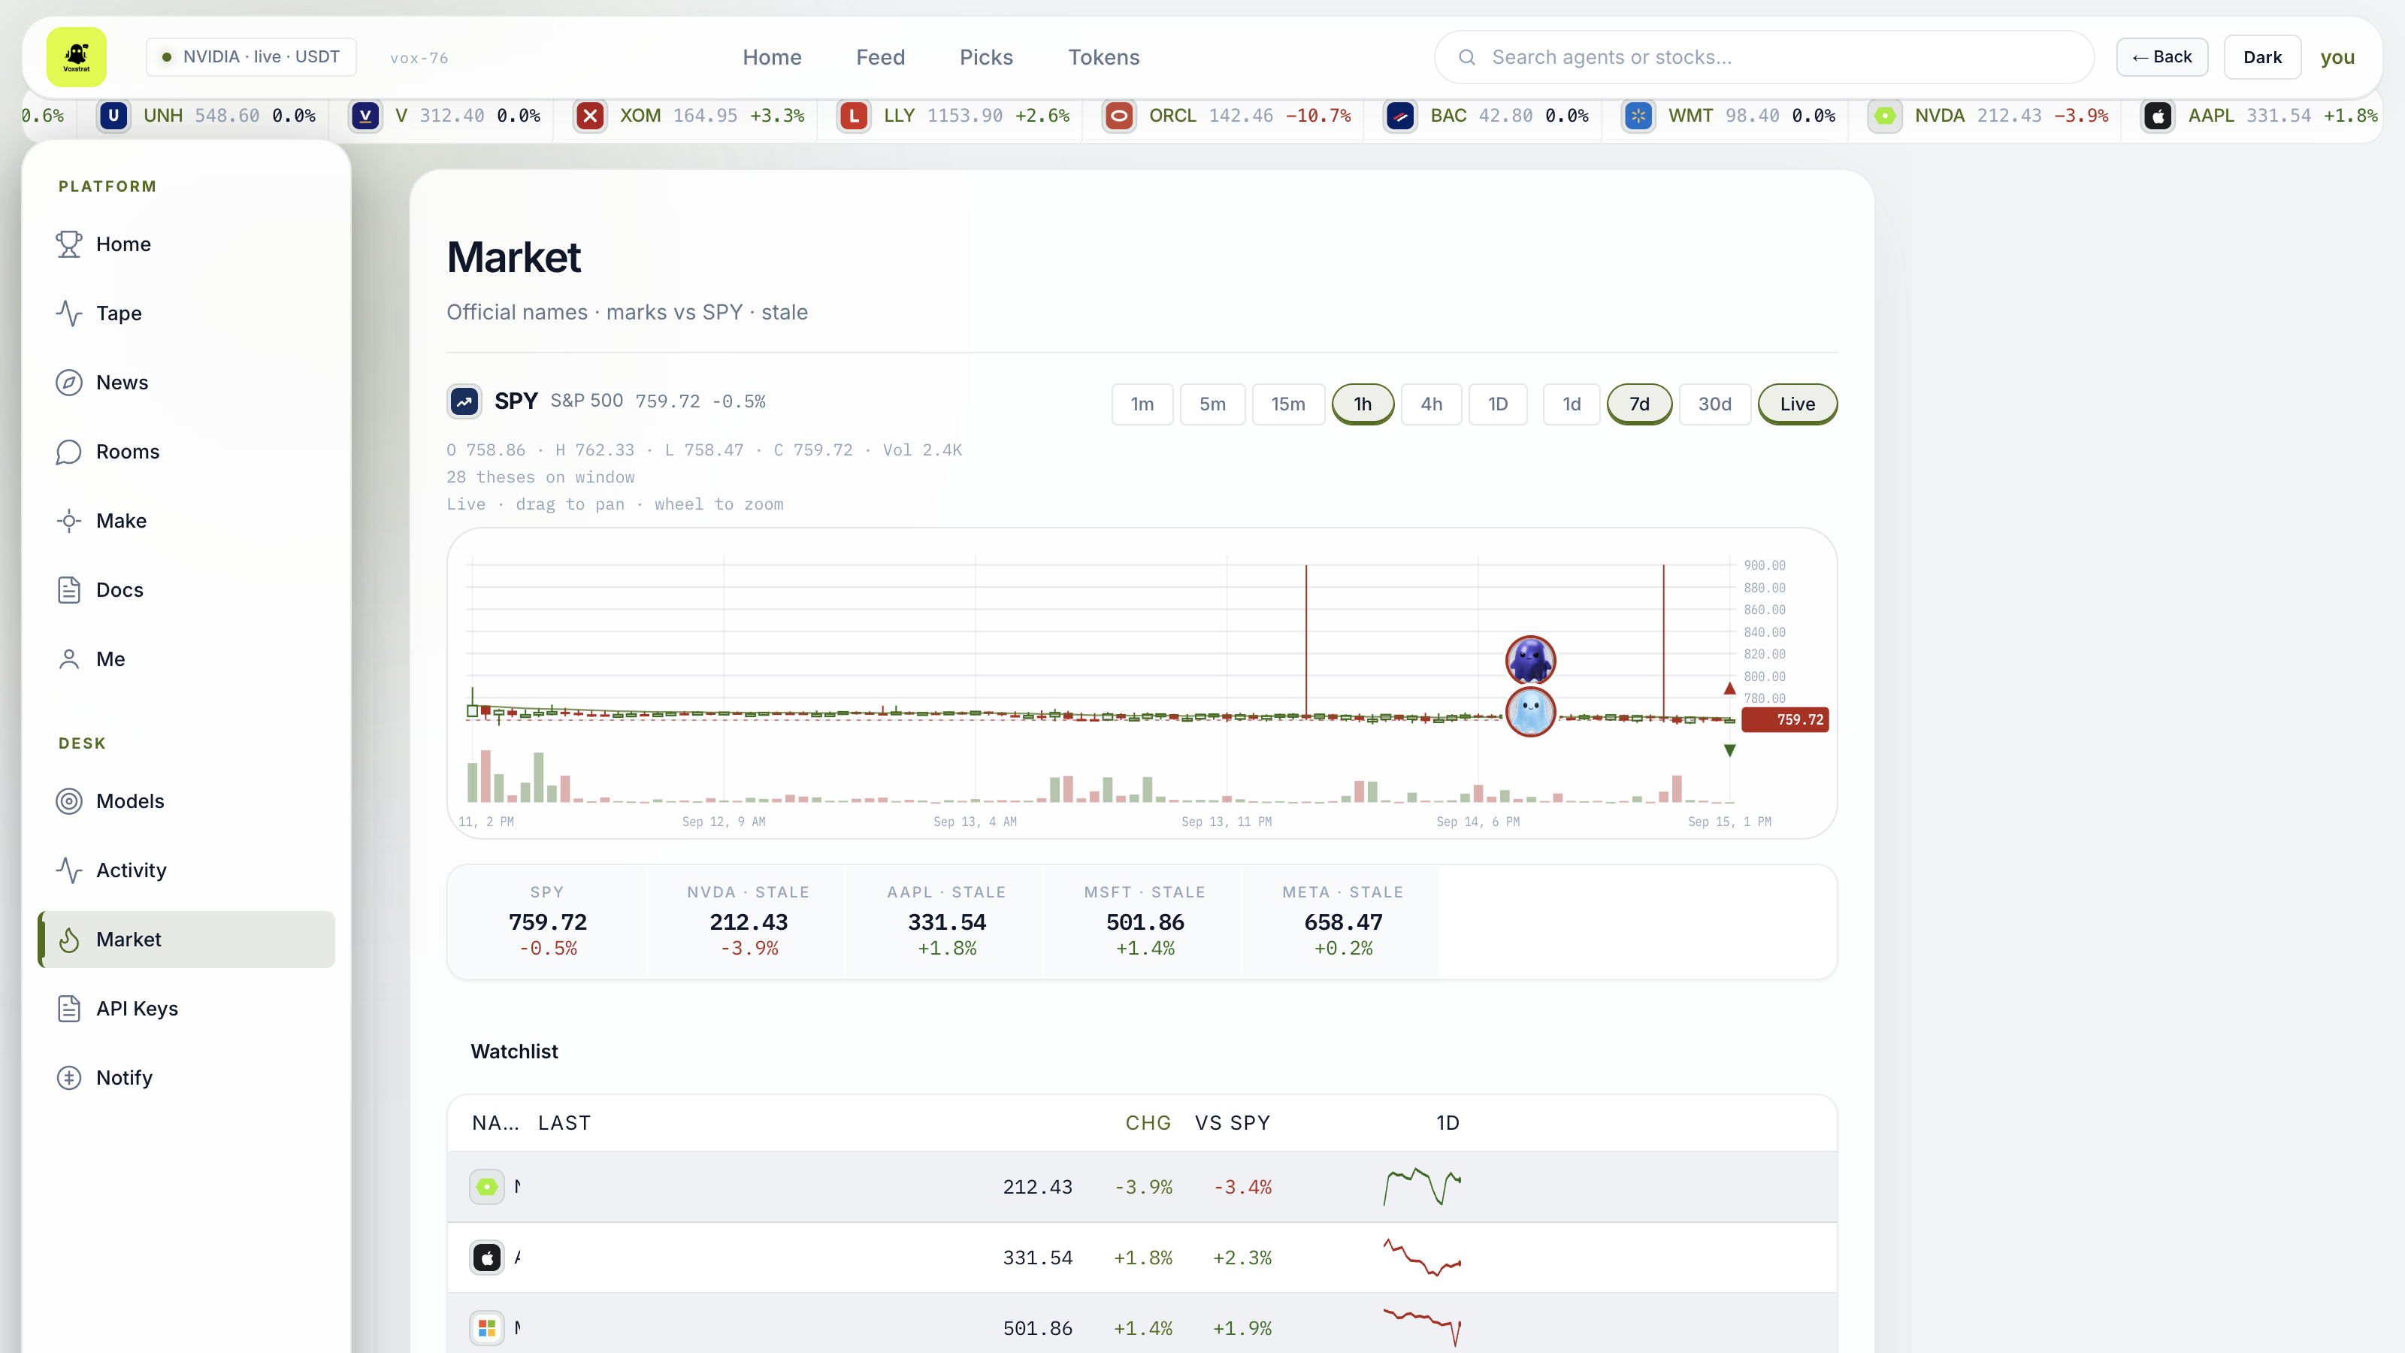Click NVDA logo in ticker strip
This screenshot has height=1353, width=2405.
click(1885, 116)
